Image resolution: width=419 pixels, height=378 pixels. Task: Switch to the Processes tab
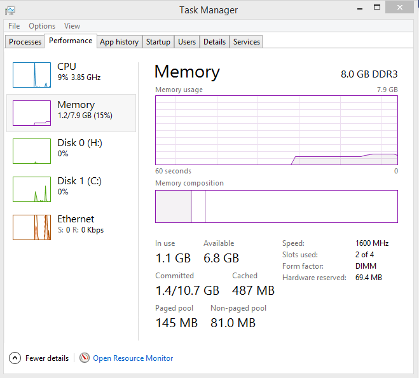pos(25,42)
